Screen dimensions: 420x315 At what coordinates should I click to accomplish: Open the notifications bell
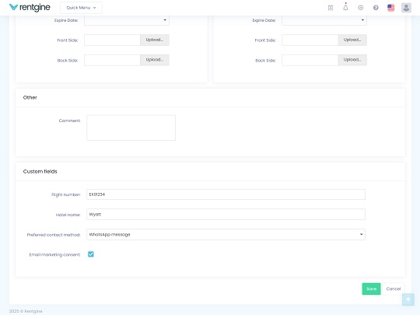coord(345,8)
